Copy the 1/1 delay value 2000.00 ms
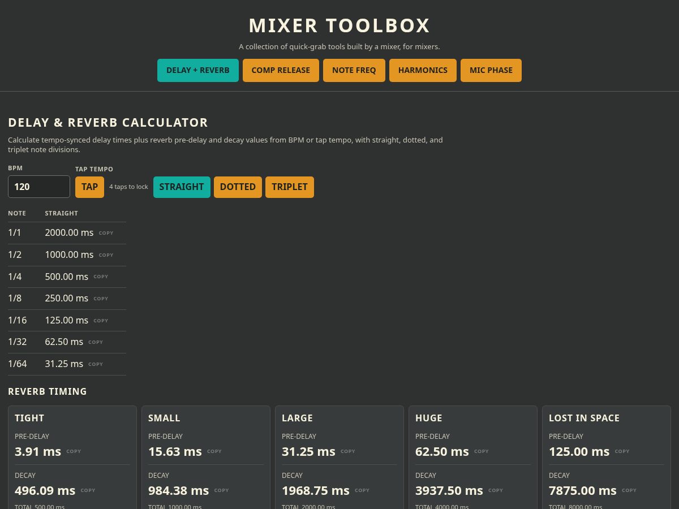Viewport: 679px width, 509px height. tap(106, 233)
